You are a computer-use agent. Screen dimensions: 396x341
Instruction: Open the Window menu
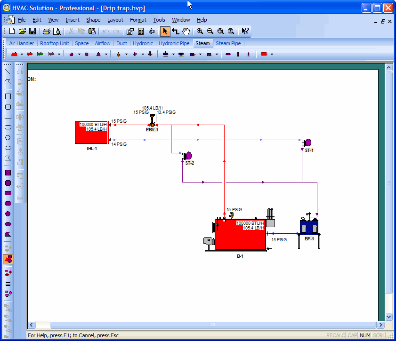point(181,20)
